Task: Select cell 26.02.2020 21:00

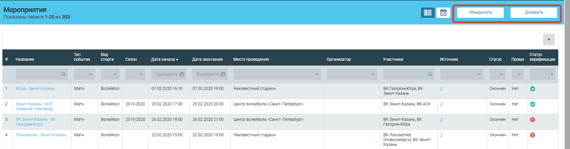Action: coord(208,119)
